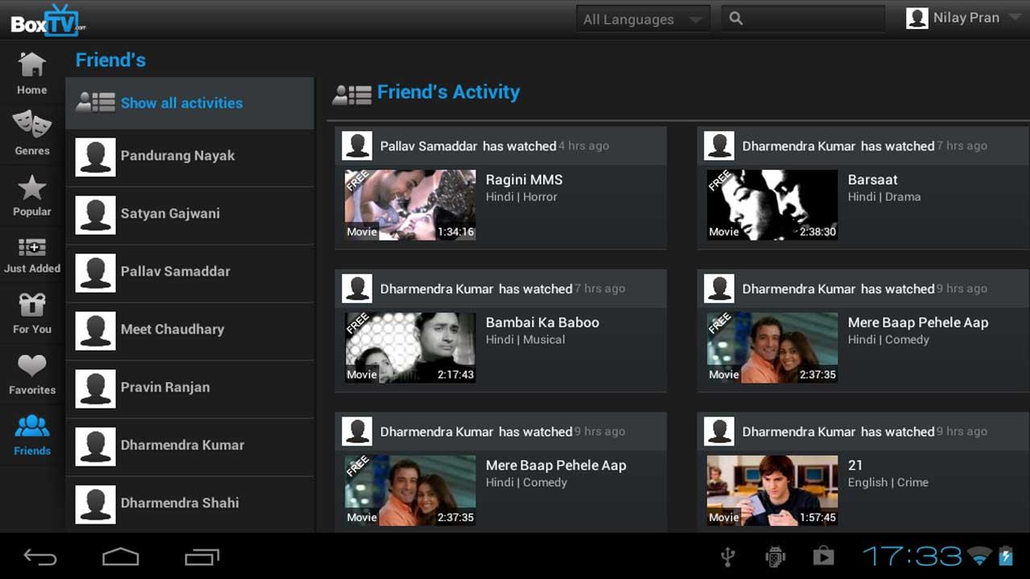
Task: Open 21 movie title link
Action: pyautogui.click(x=855, y=465)
